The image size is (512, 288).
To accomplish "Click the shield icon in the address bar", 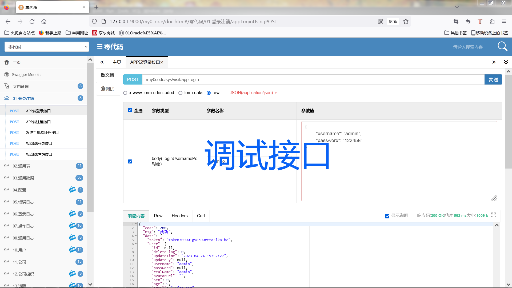I will [x=94, y=22].
